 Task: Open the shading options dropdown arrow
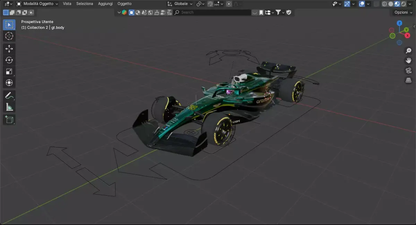click(x=410, y=4)
